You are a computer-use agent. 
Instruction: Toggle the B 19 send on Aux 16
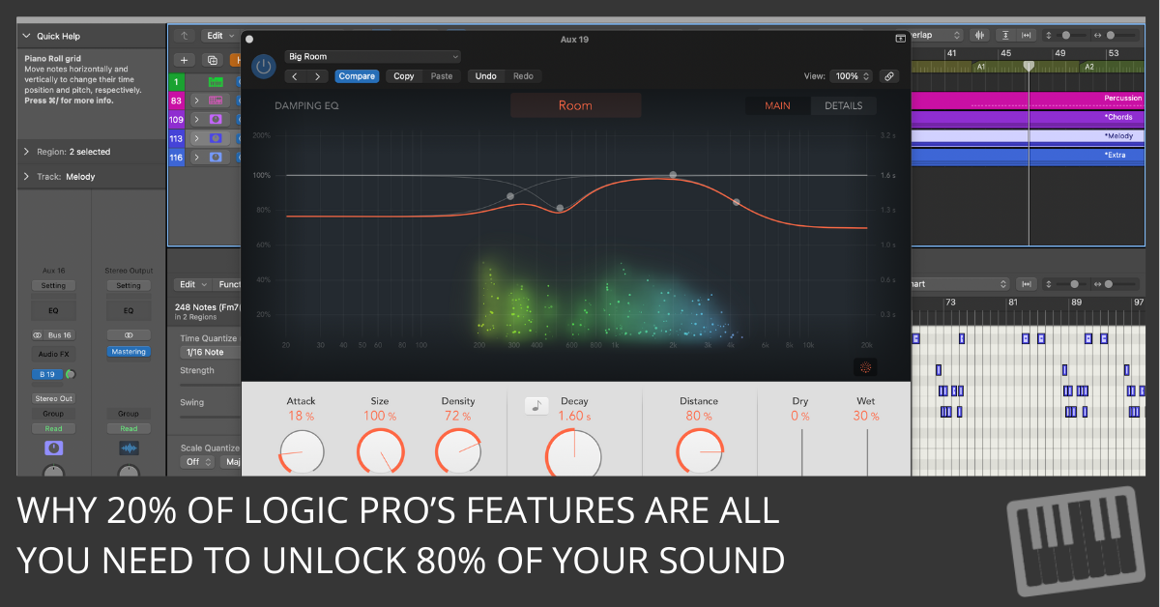(47, 374)
